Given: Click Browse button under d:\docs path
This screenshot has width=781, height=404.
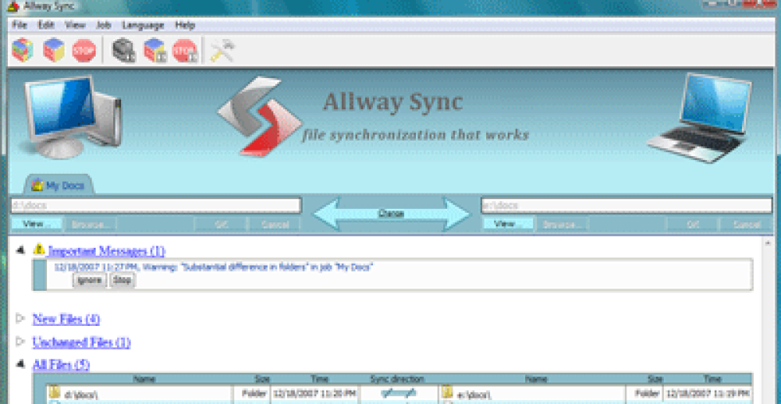Looking at the screenshot, I should pyautogui.click(x=91, y=225).
